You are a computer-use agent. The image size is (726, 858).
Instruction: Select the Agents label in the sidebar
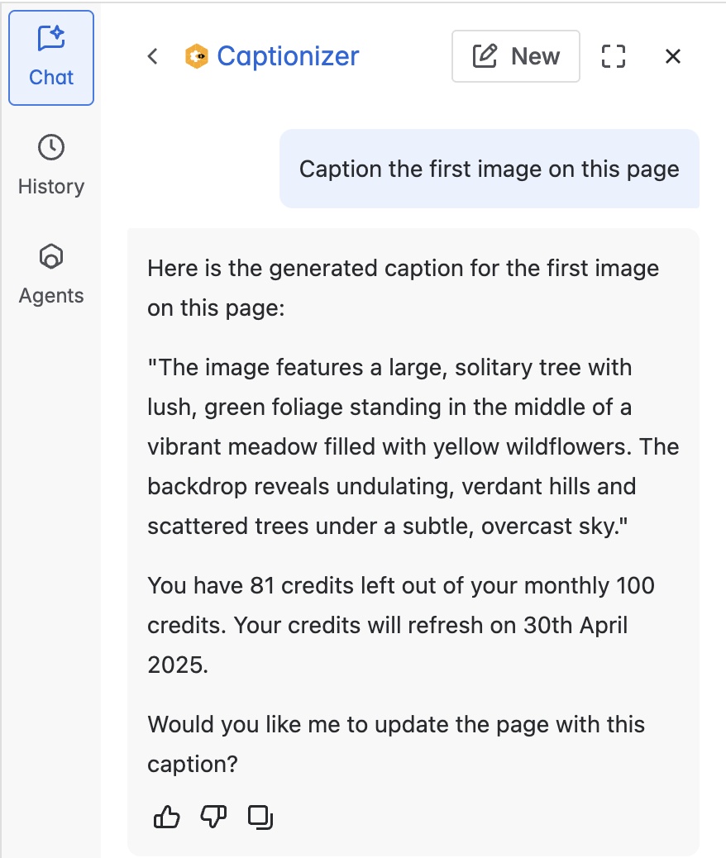tap(51, 296)
